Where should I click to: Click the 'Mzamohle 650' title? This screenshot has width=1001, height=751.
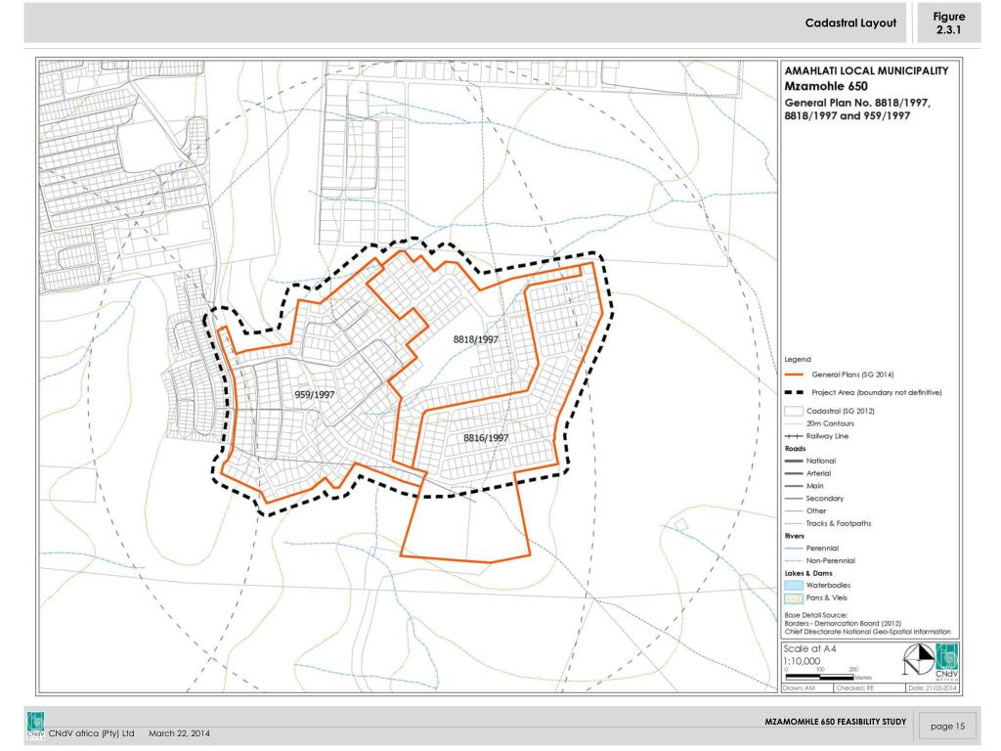pos(826,86)
